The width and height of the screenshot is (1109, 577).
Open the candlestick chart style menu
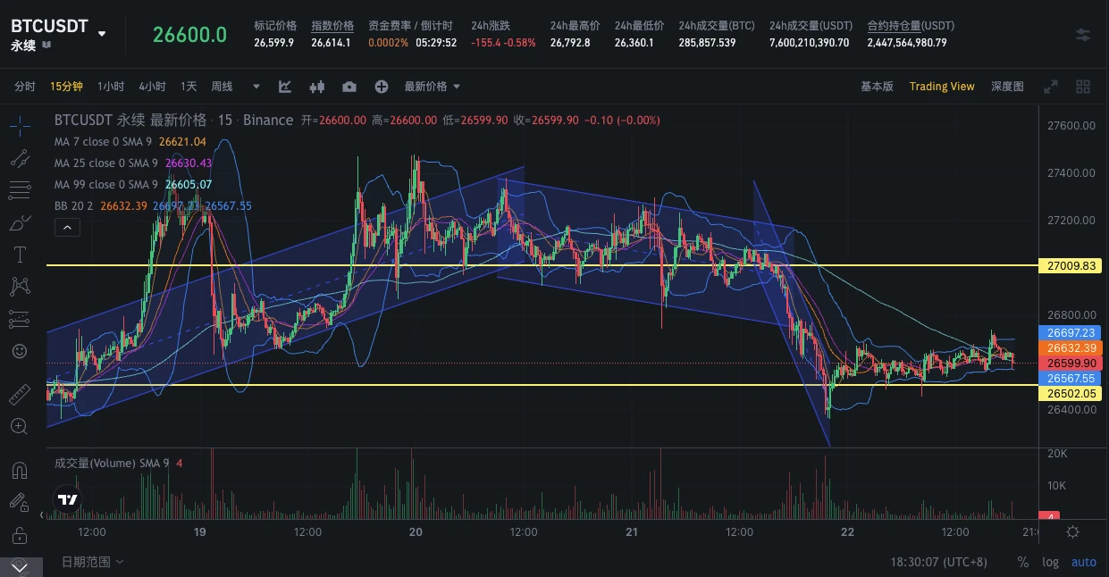(x=317, y=87)
